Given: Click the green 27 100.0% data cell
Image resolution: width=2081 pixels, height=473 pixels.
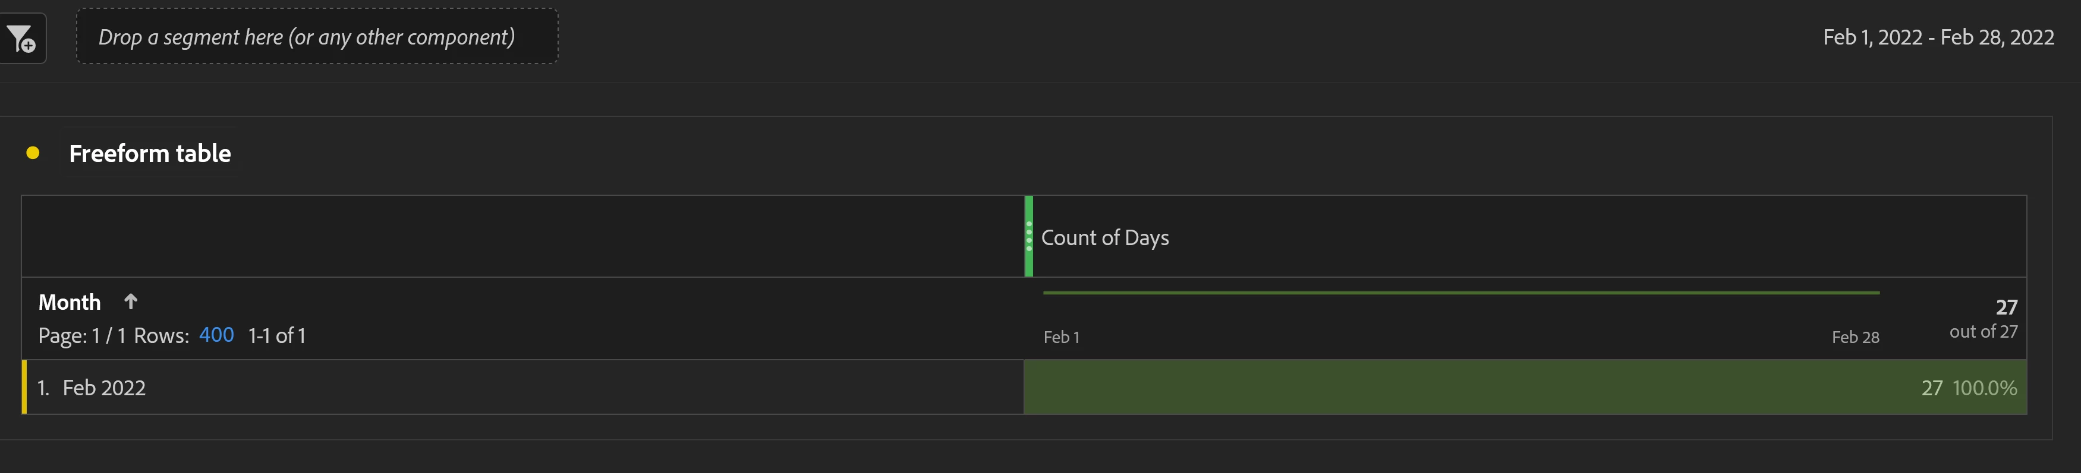Looking at the screenshot, I should click(1525, 388).
